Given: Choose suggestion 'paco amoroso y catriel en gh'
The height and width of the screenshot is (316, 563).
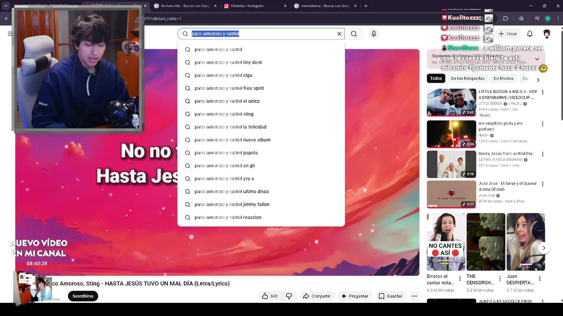Looking at the screenshot, I should click(261, 165).
